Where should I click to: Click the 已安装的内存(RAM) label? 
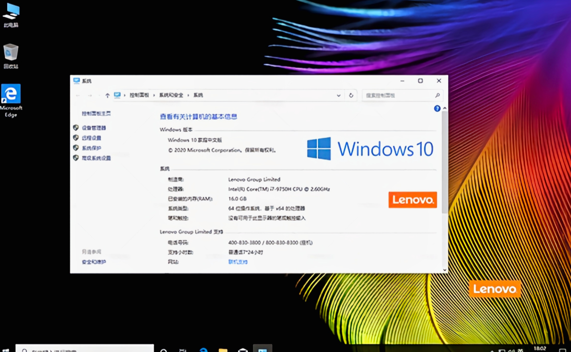[190, 199]
